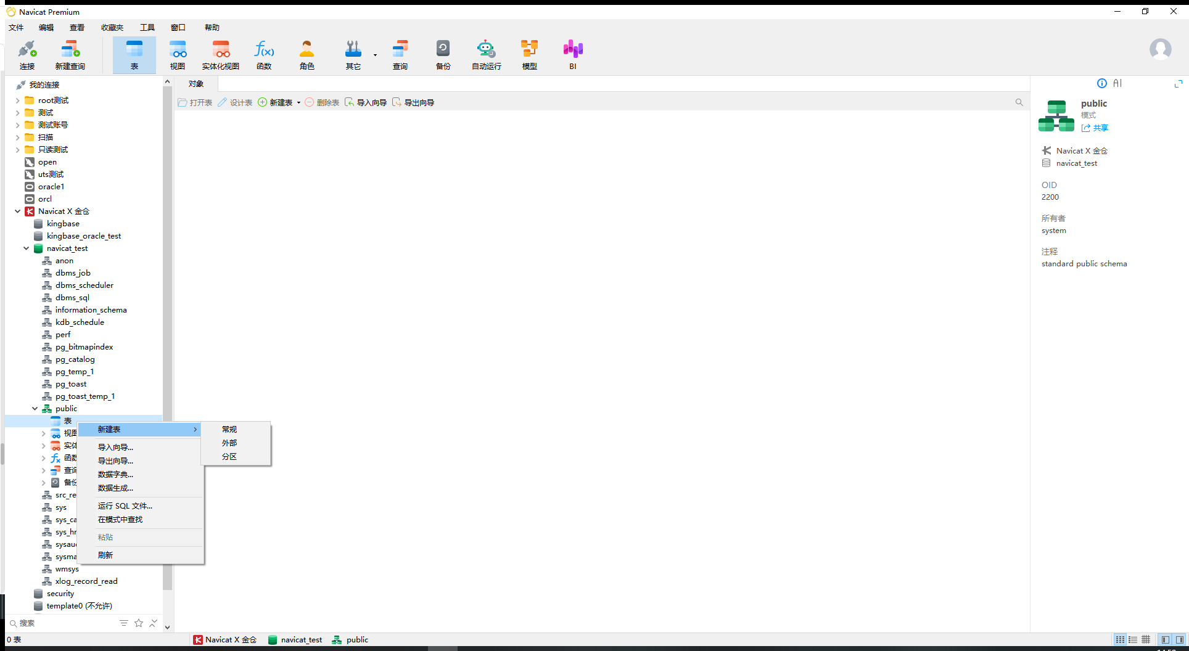
Task: Click the 角色 (Role) toolbar icon
Action: point(307,55)
